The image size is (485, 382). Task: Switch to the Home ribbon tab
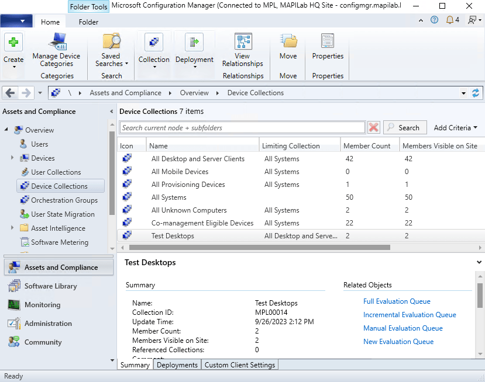(50, 22)
